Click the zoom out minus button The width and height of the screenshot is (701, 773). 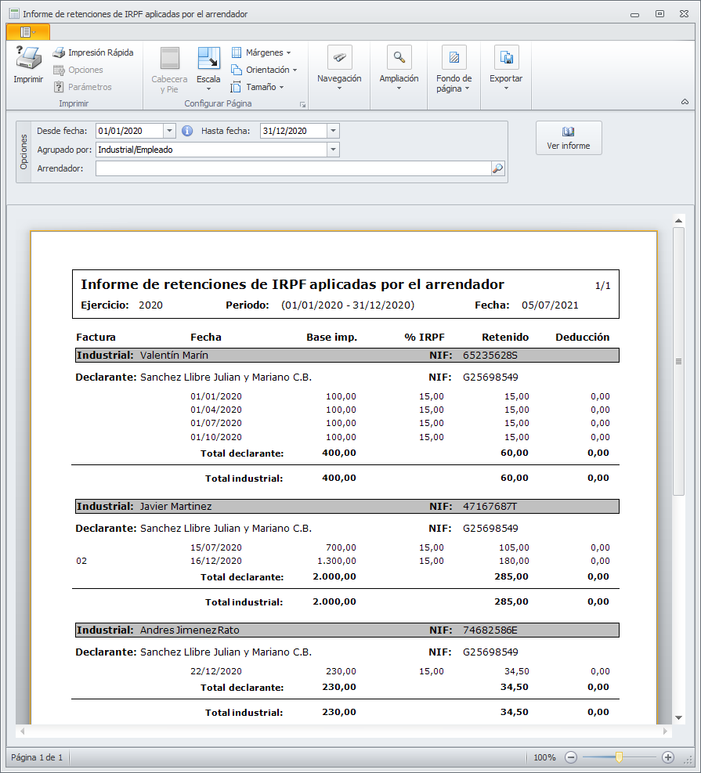coord(571,757)
